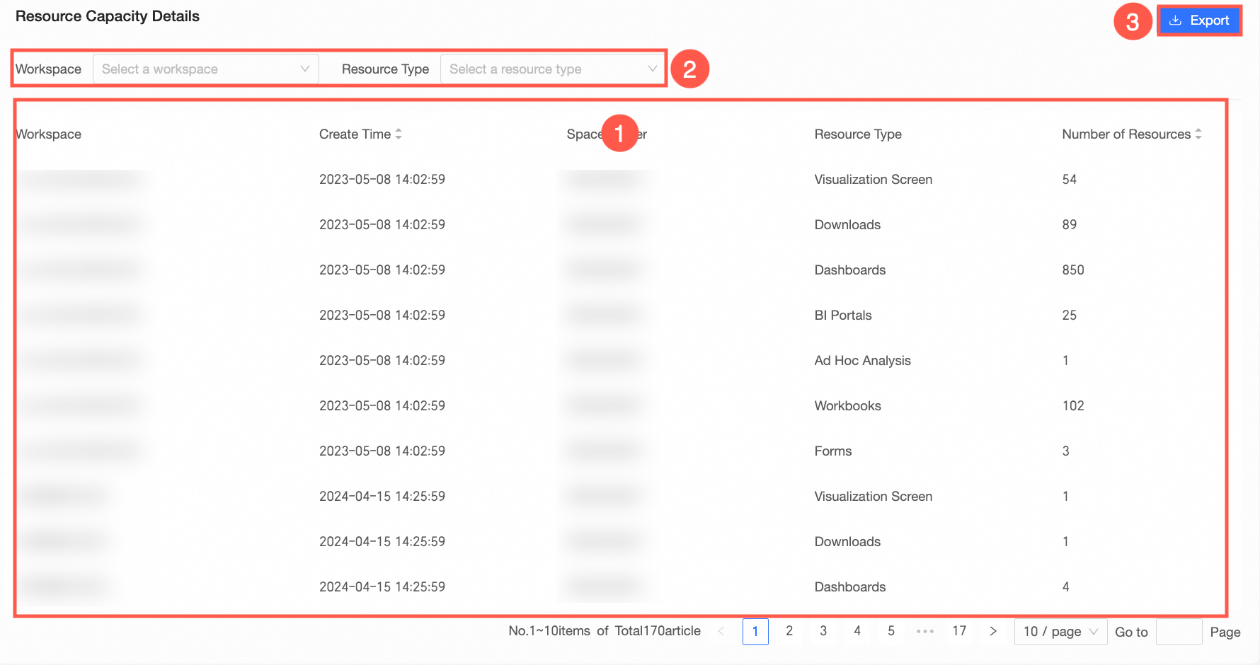Click create time in Ad Hoc Analysis row

382,361
